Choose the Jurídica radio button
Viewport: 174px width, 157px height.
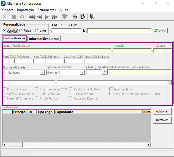pos(4,31)
